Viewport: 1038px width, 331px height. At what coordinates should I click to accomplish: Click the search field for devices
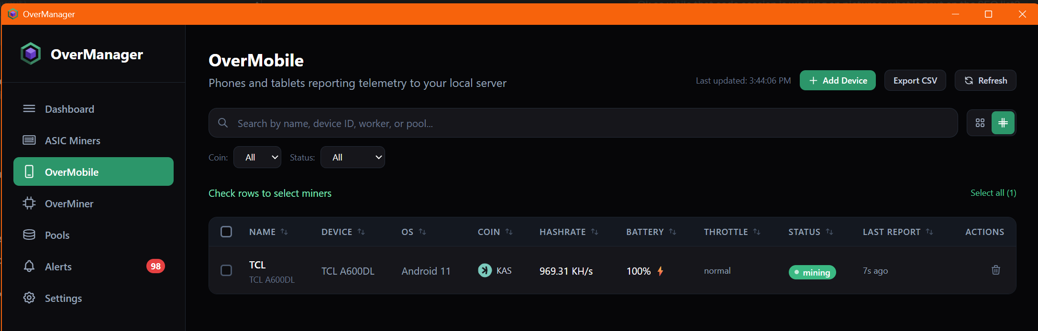point(583,123)
